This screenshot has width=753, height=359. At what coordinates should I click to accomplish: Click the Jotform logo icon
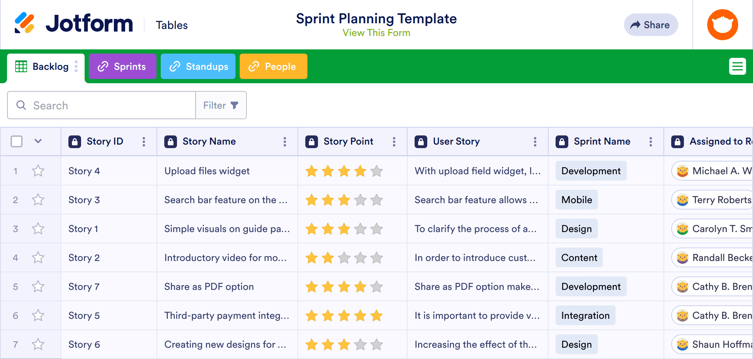pos(24,23)
